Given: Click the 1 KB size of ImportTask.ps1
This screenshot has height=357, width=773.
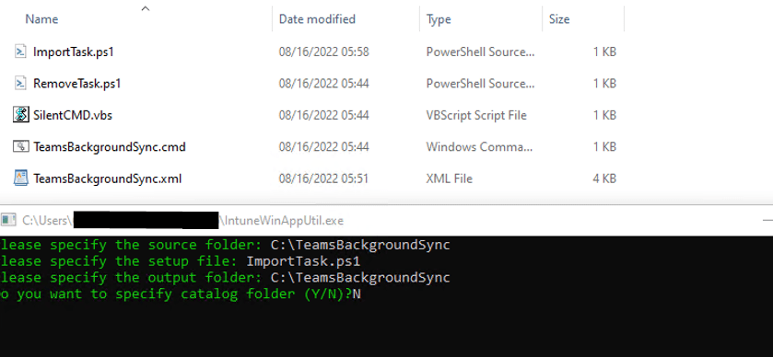Looking at the screenshot, I should [604, 52].
